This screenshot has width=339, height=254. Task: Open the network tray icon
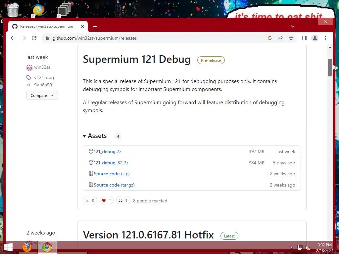[x=300, y=247]
